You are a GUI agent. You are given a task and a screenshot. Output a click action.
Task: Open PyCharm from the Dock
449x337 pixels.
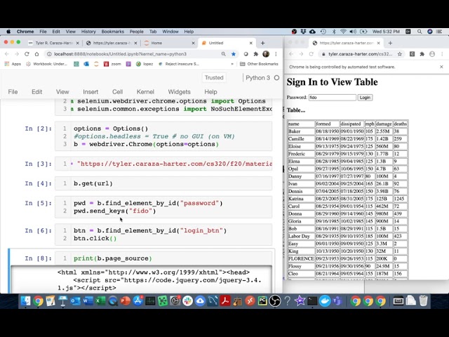click(x=262, y=301)
